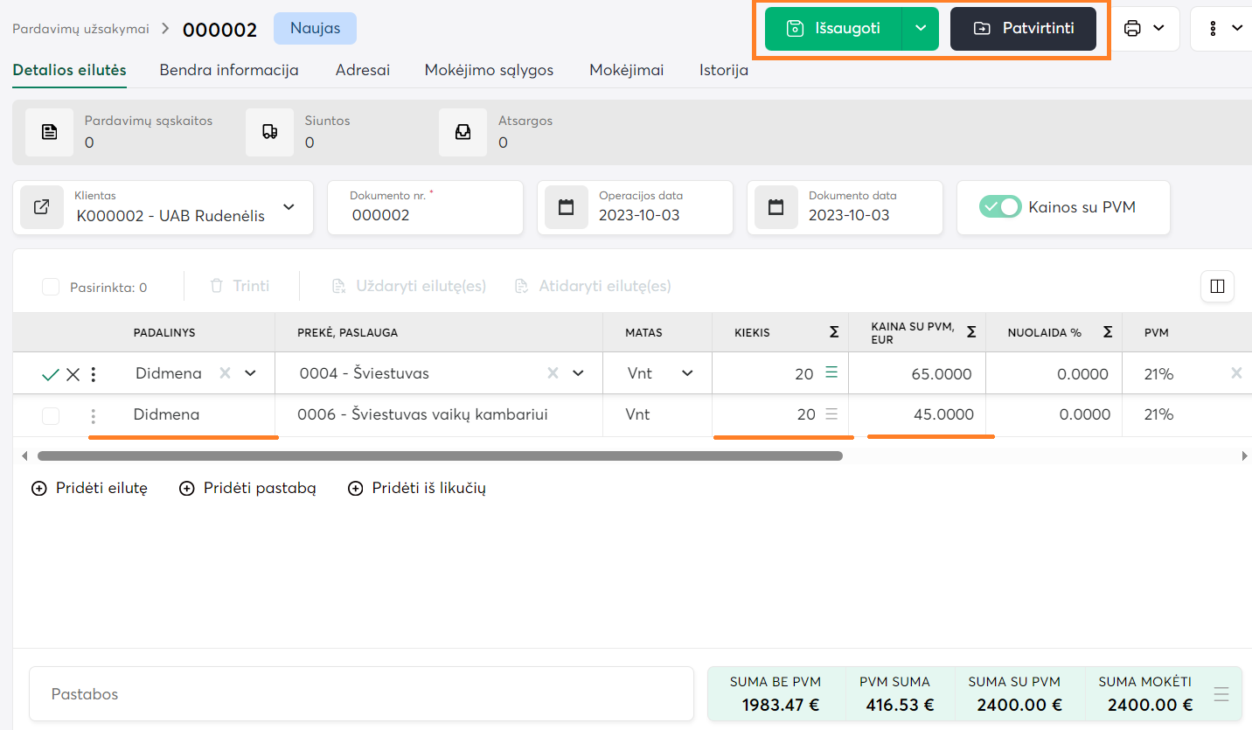Viewport: 1252px width, 730px height.
Task: Open client link icon next to Klientas
Action: (x=41, y=207)
